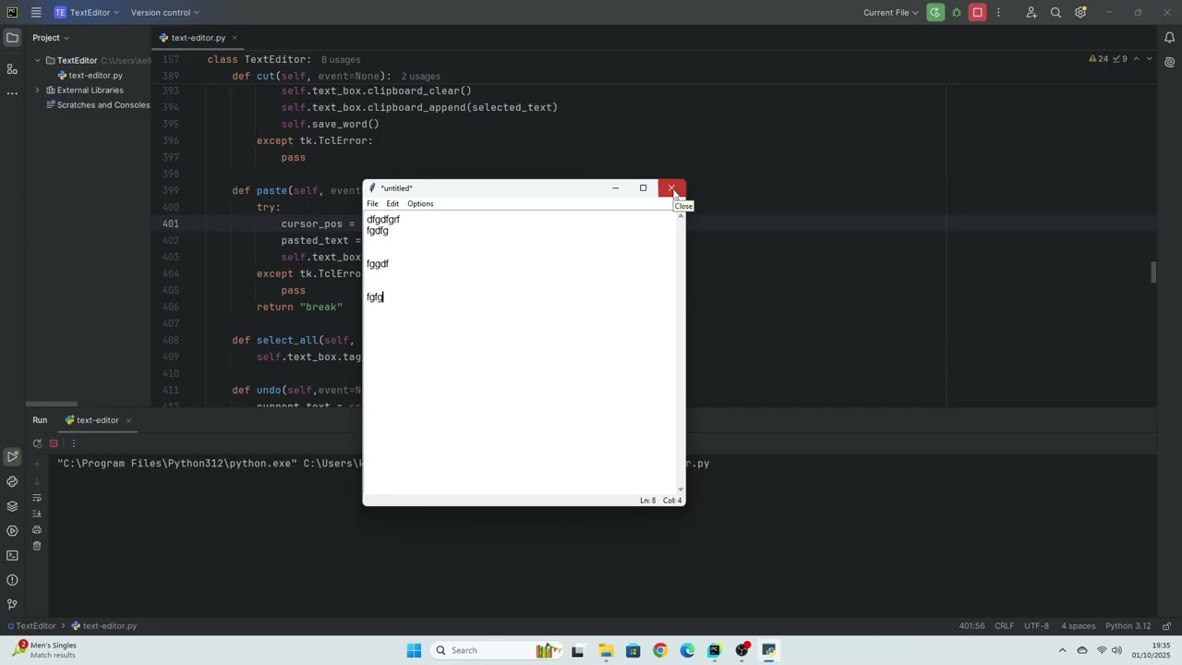Click the editor vertical scrollbar thumb

click(1152, 272)
